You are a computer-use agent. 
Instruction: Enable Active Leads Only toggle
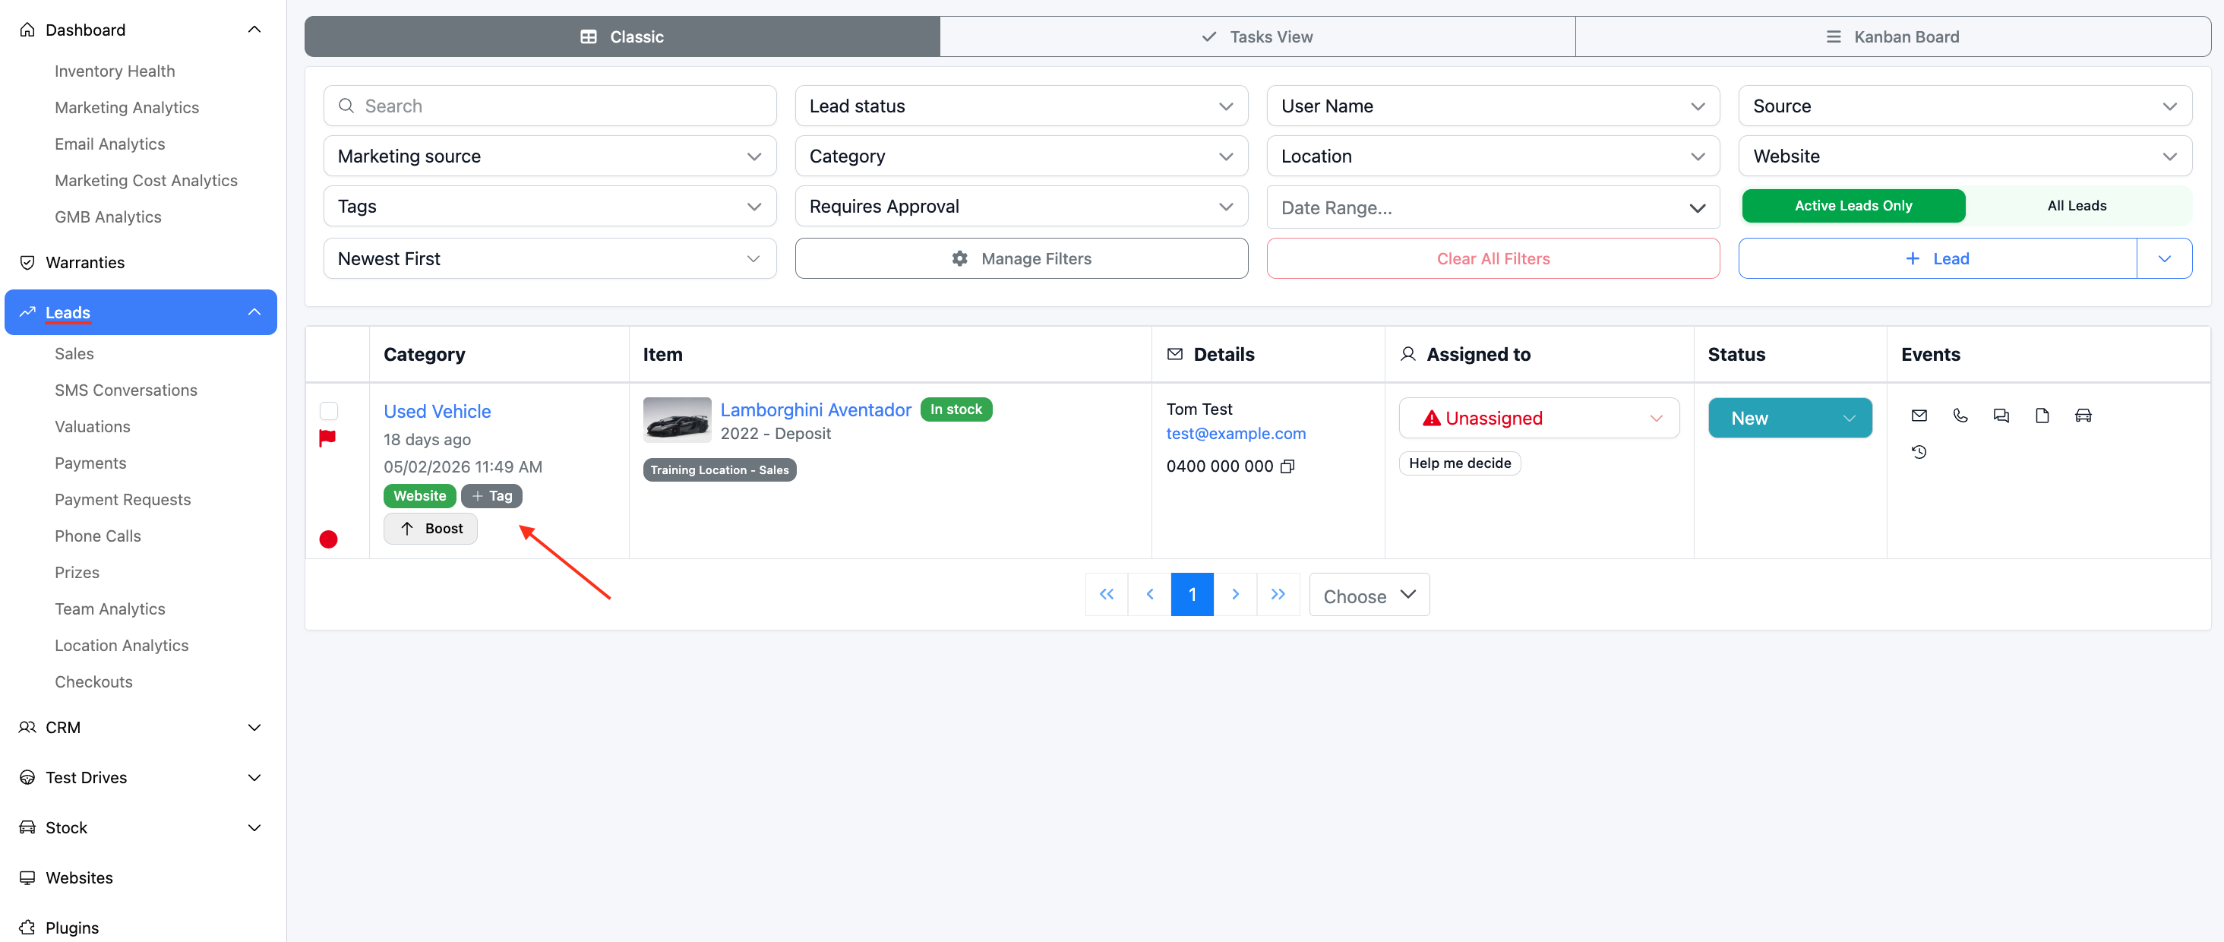click(1853, 206)
